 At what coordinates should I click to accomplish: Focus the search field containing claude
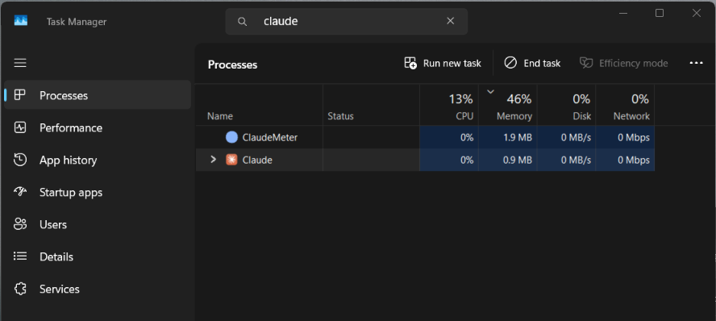(346, 22)
